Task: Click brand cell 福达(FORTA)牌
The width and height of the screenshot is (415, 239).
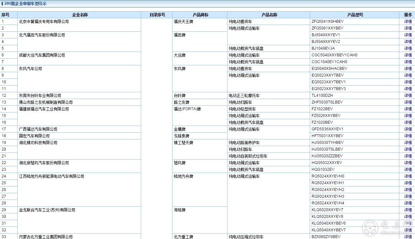Action: 187,109
